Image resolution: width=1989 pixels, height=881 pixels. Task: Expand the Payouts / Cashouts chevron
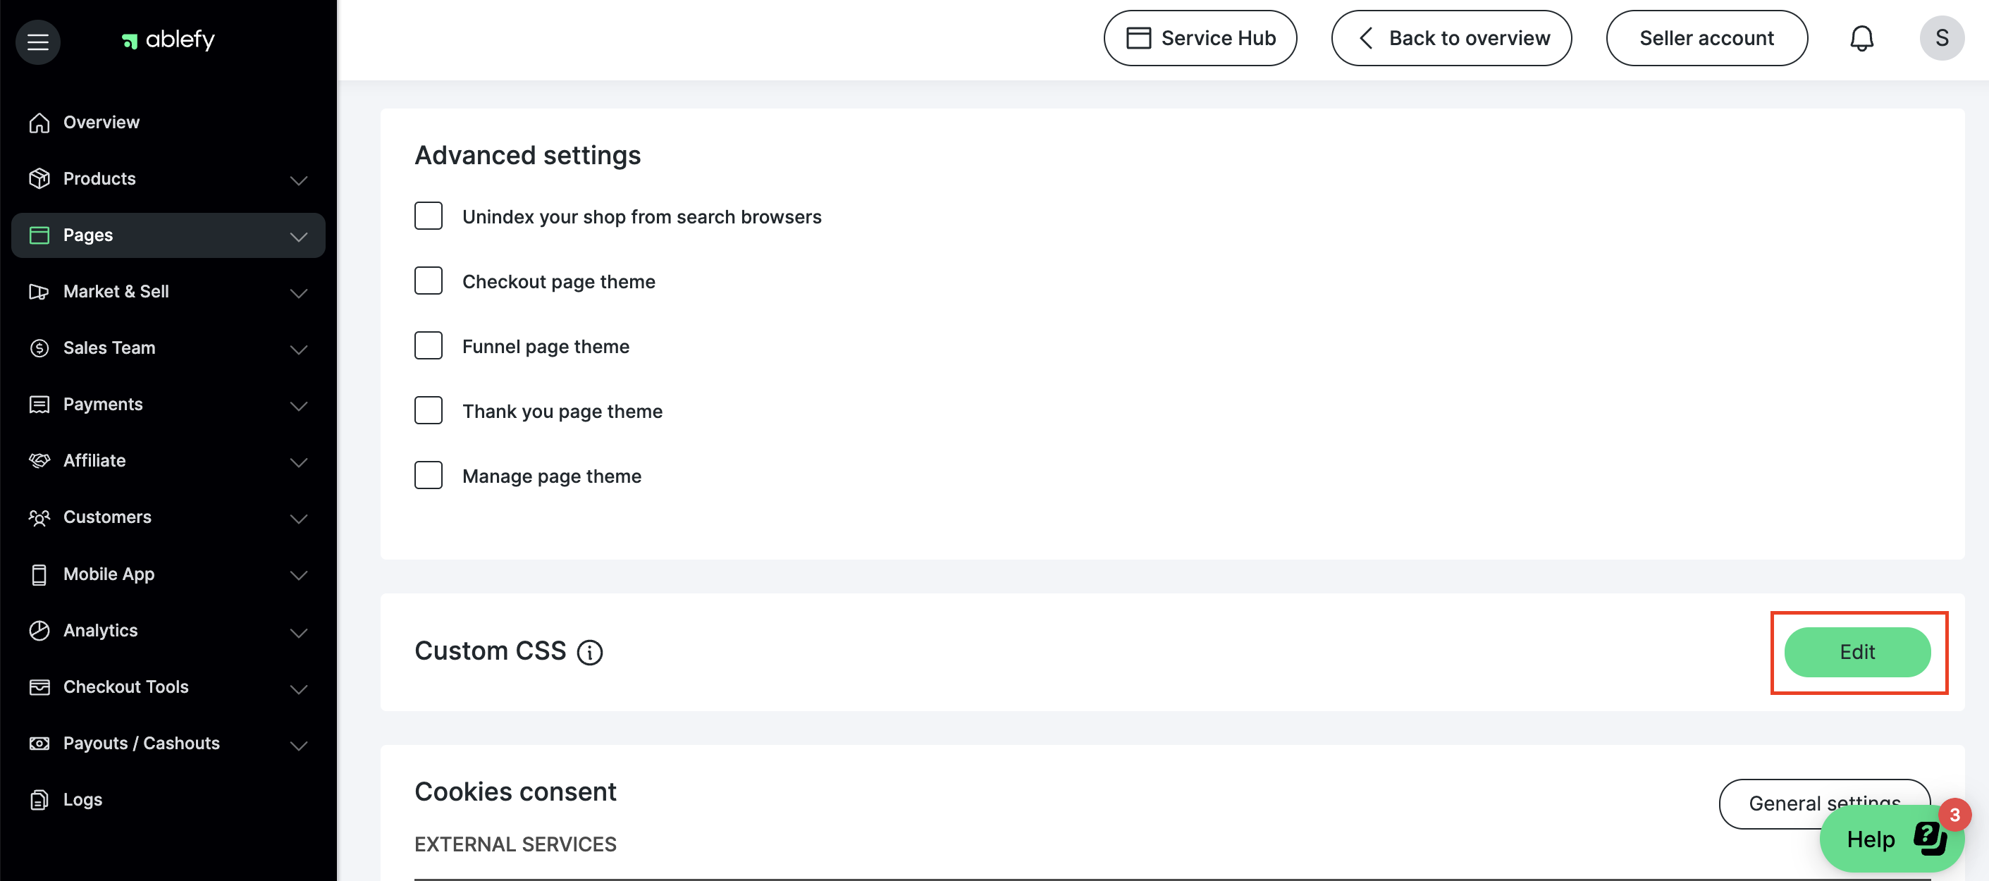pyautogui.click(x=299, y=744)
